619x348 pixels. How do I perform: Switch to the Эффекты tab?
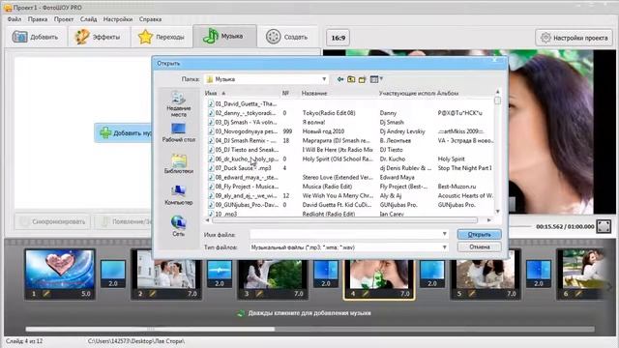click(98, 37)
